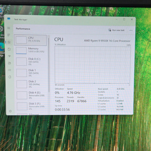Open the Users page icon
This screenshot has width=151, height=151.
click(x=9, y=63)
